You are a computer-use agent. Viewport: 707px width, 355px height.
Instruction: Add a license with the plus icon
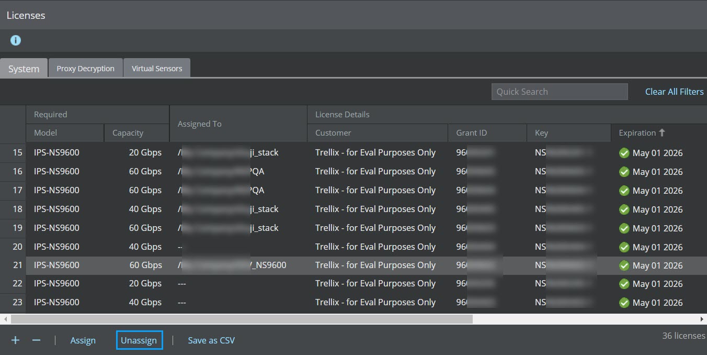tap(16, 340)
